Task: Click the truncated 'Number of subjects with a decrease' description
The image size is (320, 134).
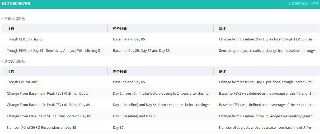Action: [x=267, y=128]
